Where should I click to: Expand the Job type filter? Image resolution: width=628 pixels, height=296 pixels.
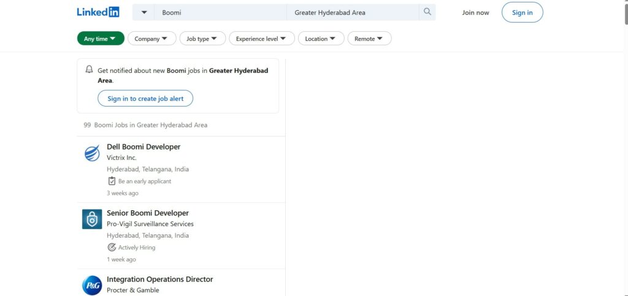tap(202, 39)
